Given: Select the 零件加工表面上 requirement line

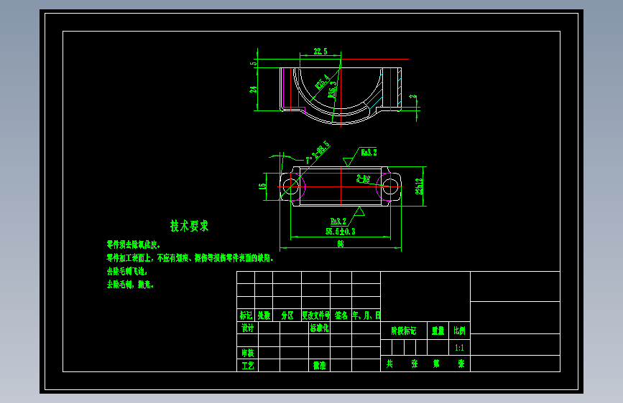Looking at the screenshot, I should pyautogui.click(x=190, y=258).
